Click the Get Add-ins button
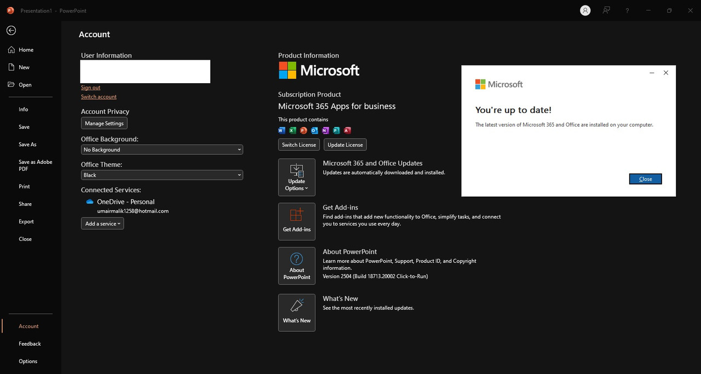This screenshot has height=374, width=701. pyautogui.click(x=297, y=222)
